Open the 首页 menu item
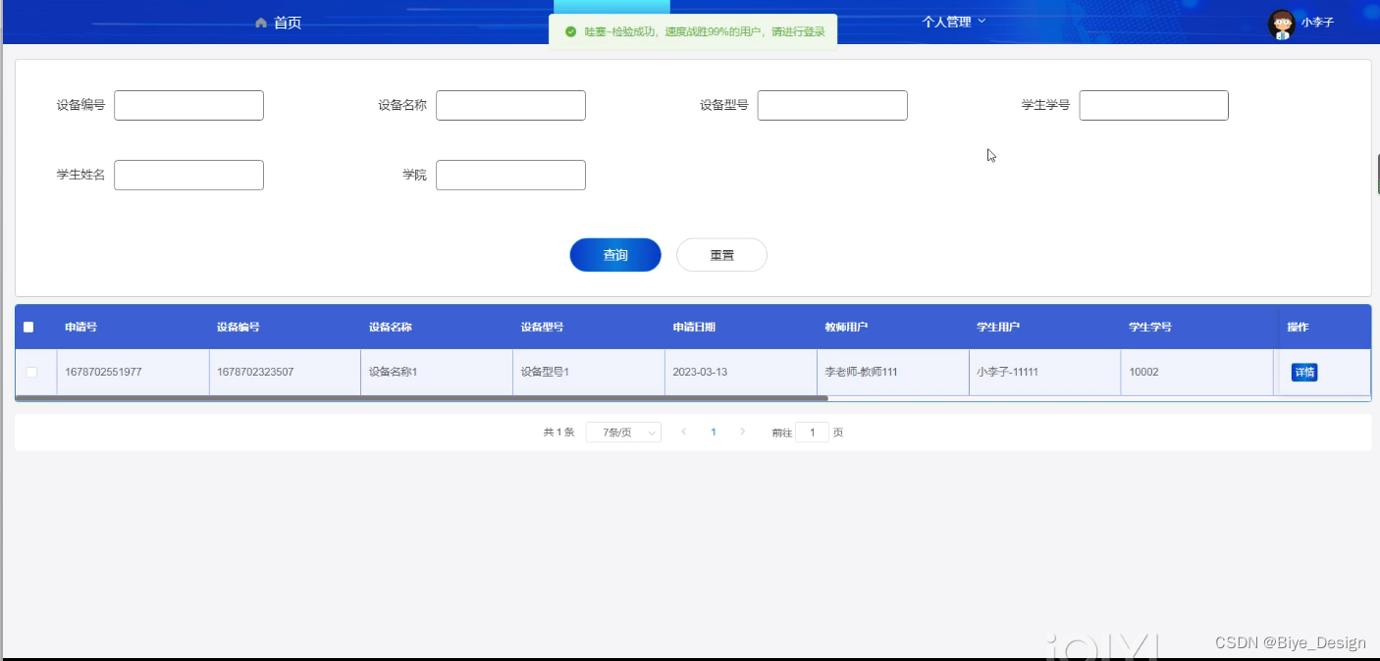1380x661 pixels. 288,23
